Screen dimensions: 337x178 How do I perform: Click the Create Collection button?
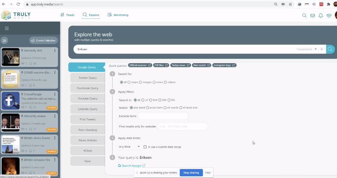tap(43, 40)
